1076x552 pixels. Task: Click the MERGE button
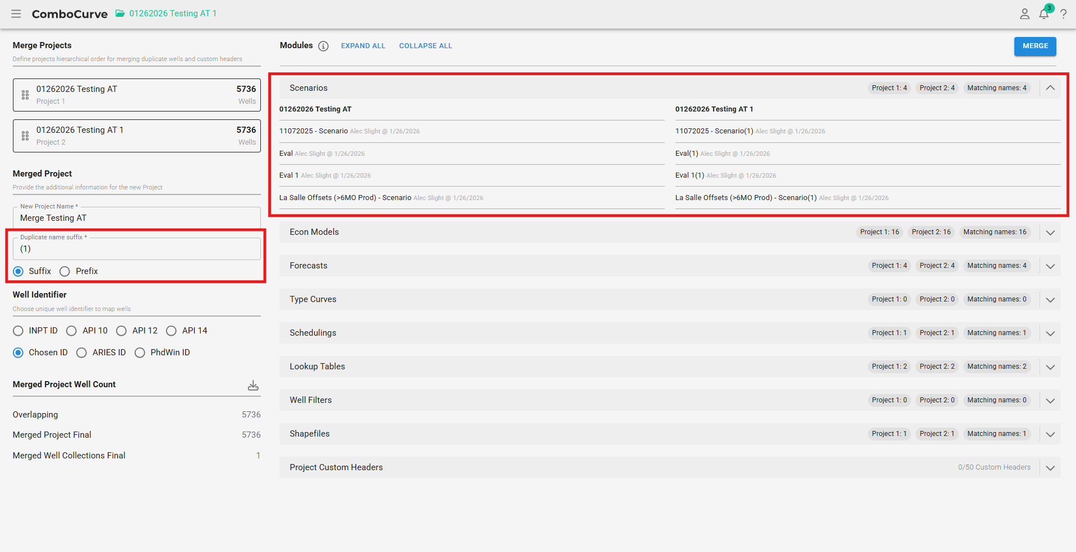click(x=1034, y=46)
